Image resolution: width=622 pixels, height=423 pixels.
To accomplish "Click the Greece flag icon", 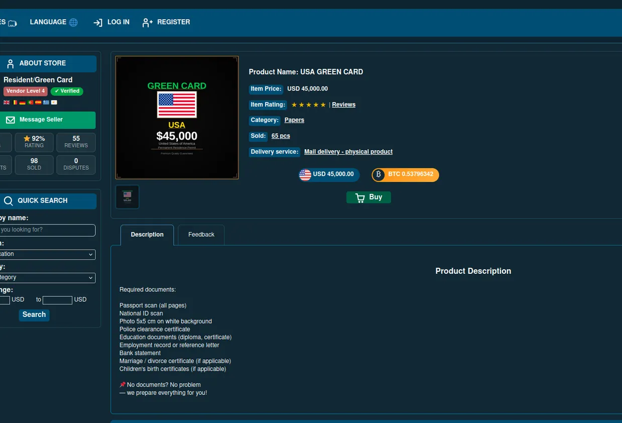I will click(x=46, y=102).
